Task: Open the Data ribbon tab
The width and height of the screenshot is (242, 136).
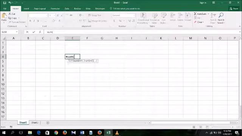Action: (67, 9)
